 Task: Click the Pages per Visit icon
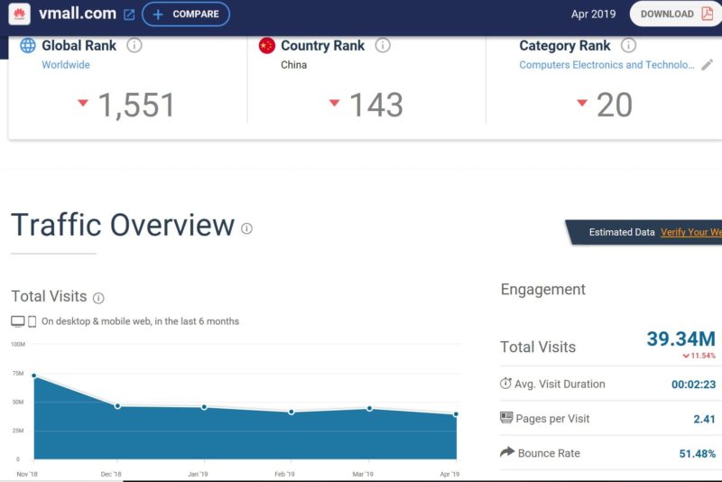(x=506, y=418)
